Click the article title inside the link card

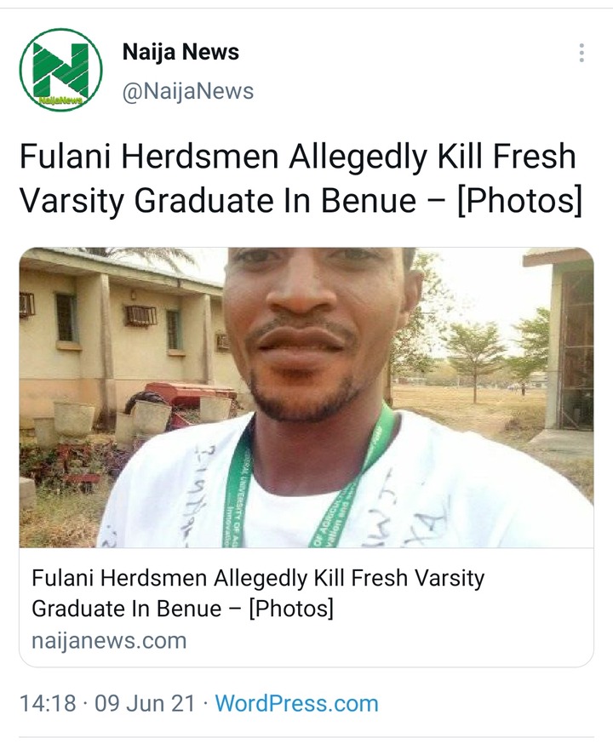[x=258, y=592]
